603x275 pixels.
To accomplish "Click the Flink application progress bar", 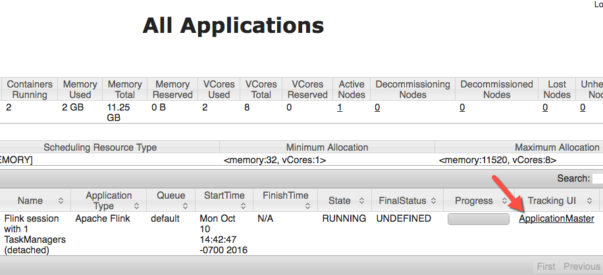I will click(x=479, y=219).
